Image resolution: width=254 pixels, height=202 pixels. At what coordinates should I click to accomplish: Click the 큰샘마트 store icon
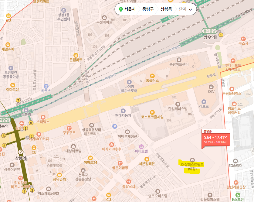point(76,55)
